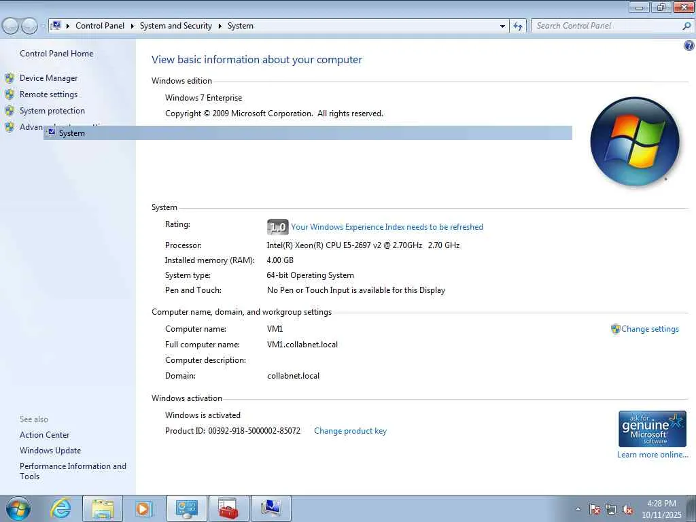Open Windows Update under See also

tap(50, 451)
